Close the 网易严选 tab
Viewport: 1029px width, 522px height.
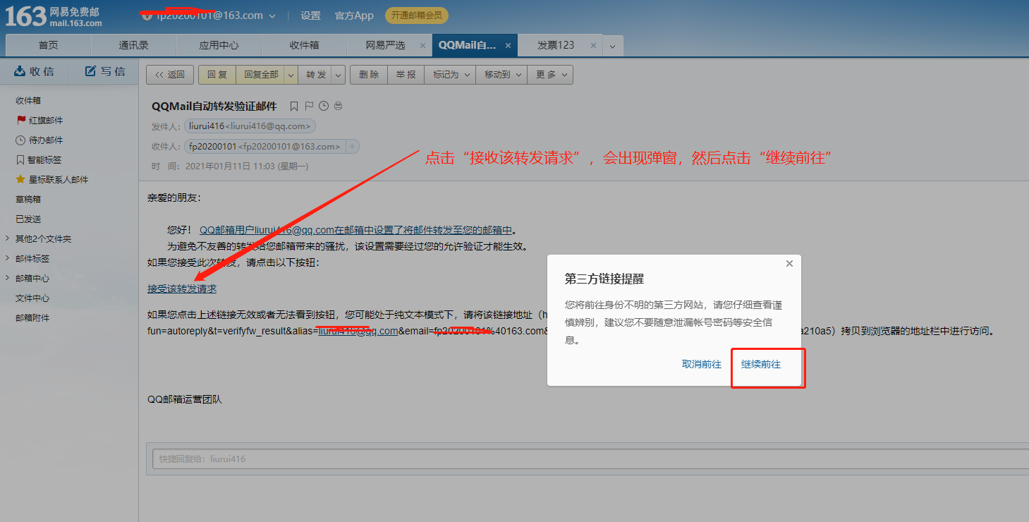(x=422, y=45)
